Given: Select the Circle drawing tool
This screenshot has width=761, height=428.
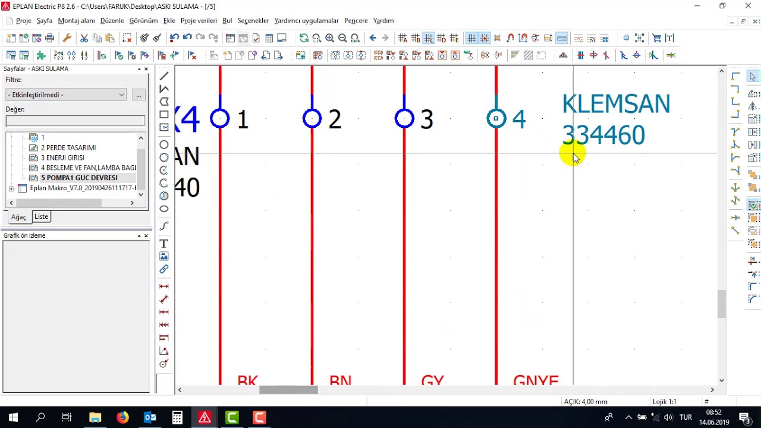Looking at the screenshot, I should [164, 144].
